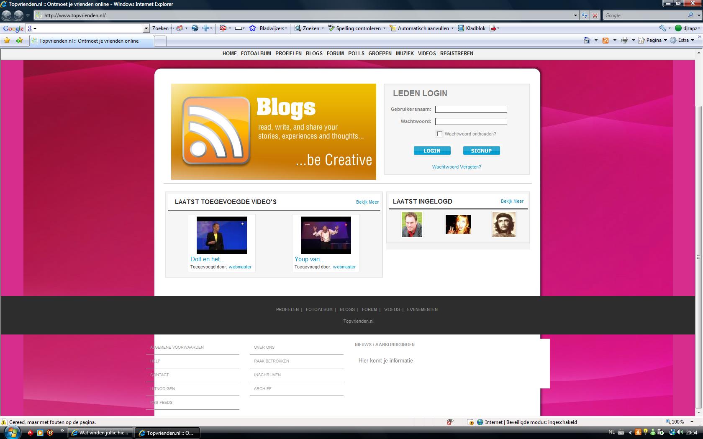Click the browser Forward arrow button

coord(18,15)
